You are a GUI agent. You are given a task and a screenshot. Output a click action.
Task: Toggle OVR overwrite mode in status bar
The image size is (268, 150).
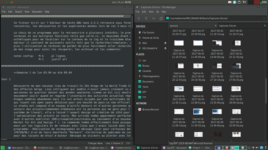click(x=128, y=143)
